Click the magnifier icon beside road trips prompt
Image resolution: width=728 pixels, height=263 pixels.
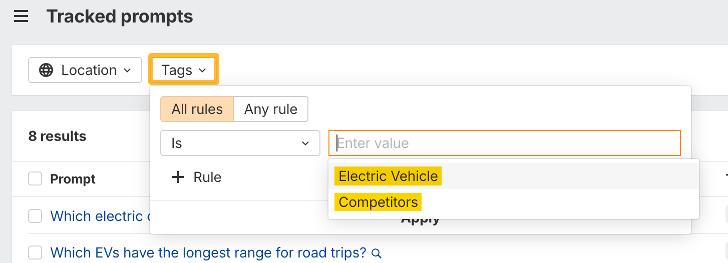point(377,253)
